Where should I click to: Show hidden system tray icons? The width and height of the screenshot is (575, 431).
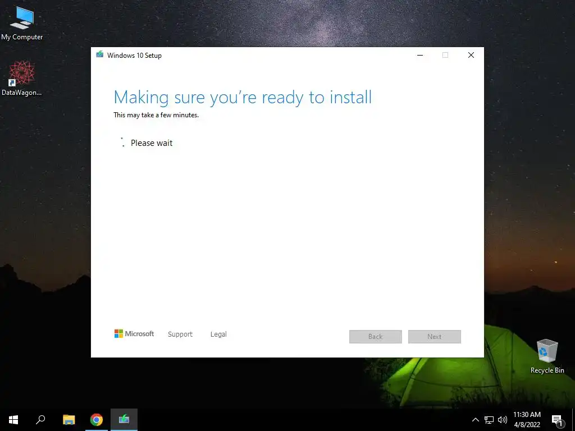click(475, 420)
